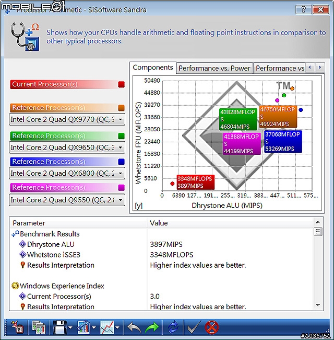Viewport: 334px width, 340px height.
Task: Click the 3.0 Windows Experience value
Action: point(154,297)
